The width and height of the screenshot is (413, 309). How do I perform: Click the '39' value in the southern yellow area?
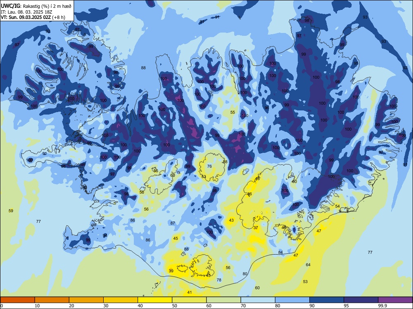pos(171,271)
